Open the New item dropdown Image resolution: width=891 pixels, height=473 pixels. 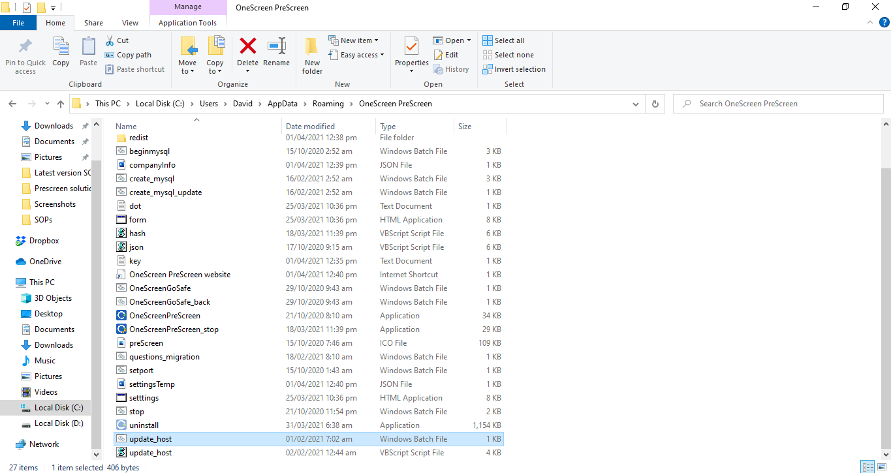click(x=353, y=40)
